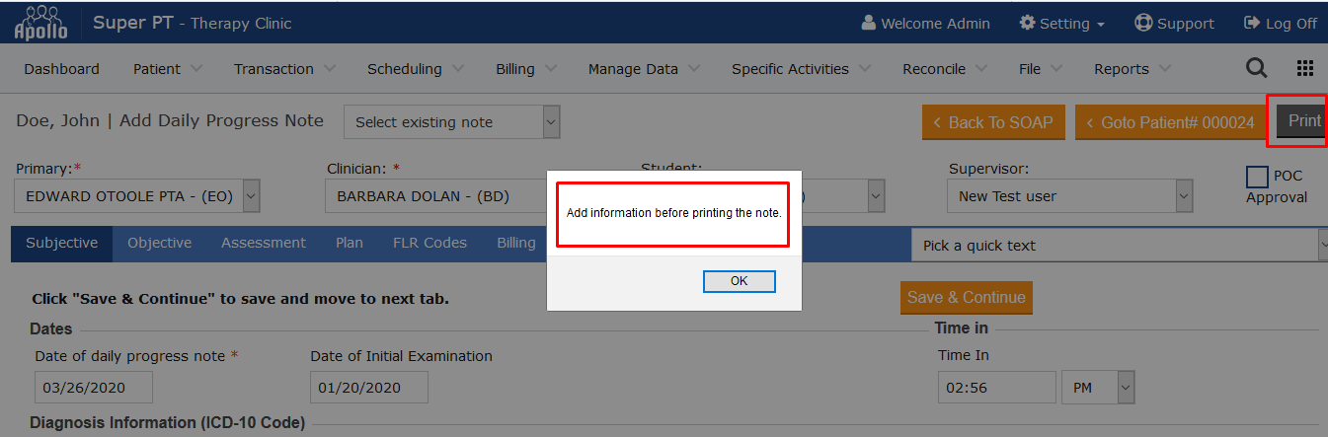This screenshot has width=1328, height=437.
Task: Open the Primary clinician dropdown
Action: pyautogui.click(x=138, y=196)
